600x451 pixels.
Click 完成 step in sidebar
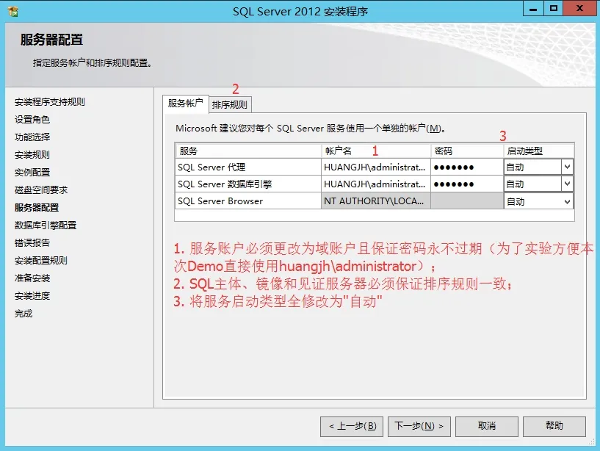pyautogui.click(x=24, y=314)
